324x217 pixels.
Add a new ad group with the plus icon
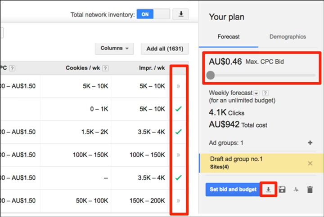click(310, 143)
